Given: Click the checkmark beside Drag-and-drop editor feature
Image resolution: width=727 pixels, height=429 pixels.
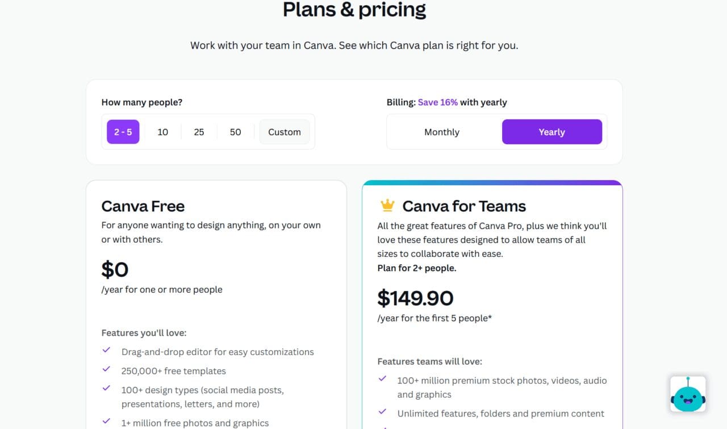Looking at the screenshot, I should click(x=106, y=351).
